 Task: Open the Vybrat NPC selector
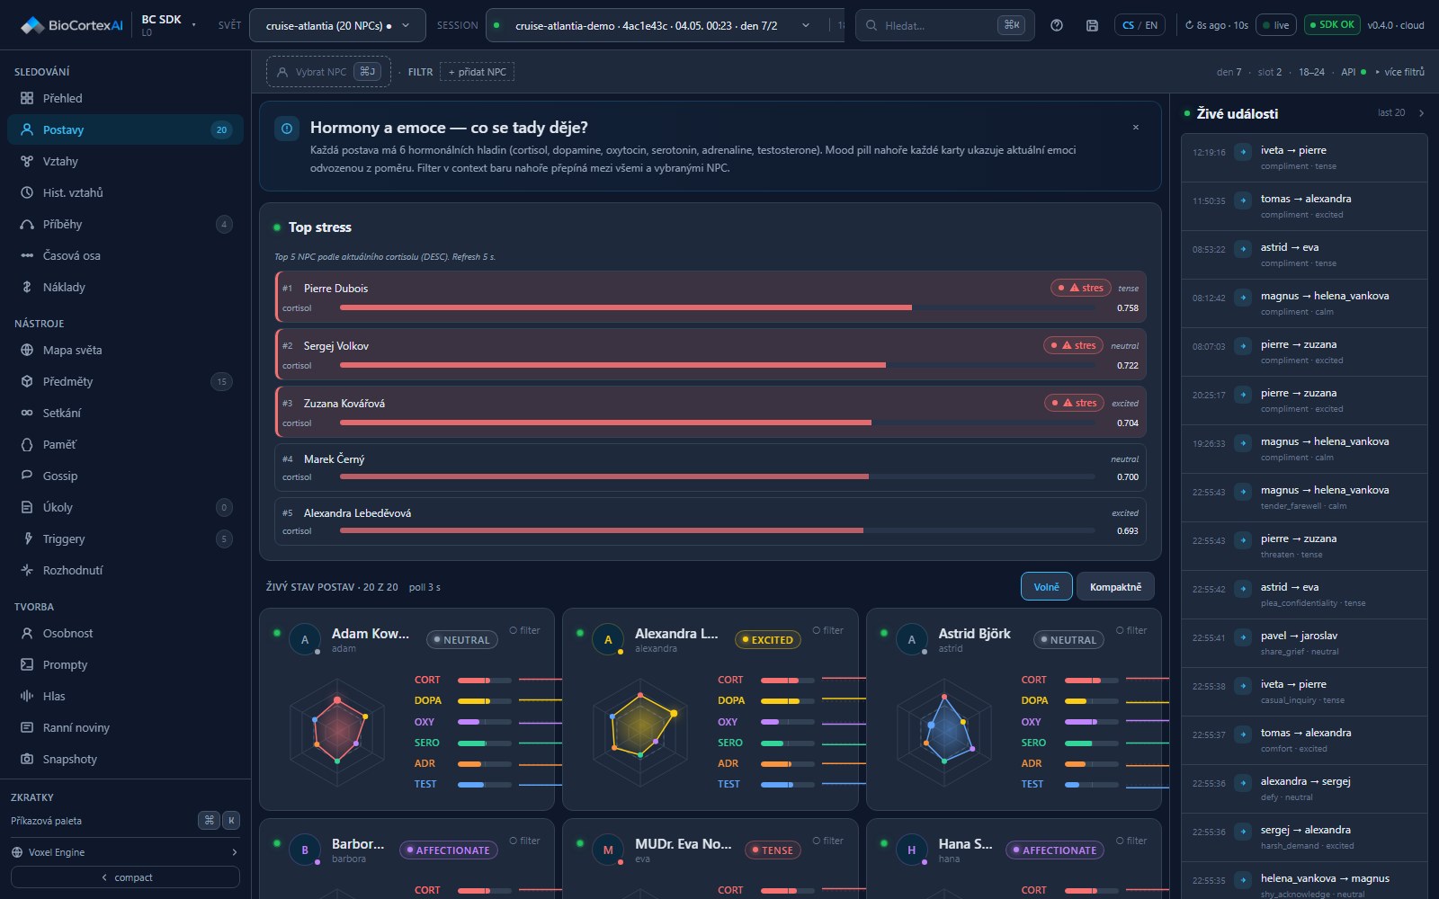coord(328,72)
